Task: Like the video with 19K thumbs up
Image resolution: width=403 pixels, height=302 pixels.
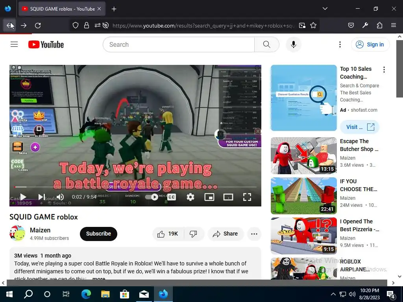Action: 168,234
